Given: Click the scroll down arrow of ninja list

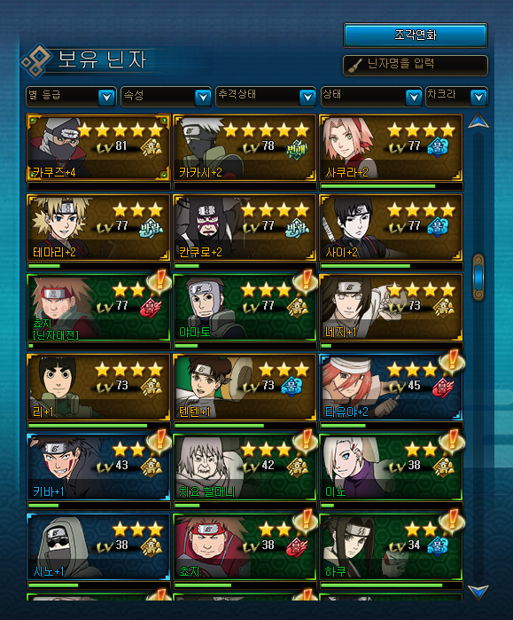Looking at the screenshot, I should (x=478, y=592).
